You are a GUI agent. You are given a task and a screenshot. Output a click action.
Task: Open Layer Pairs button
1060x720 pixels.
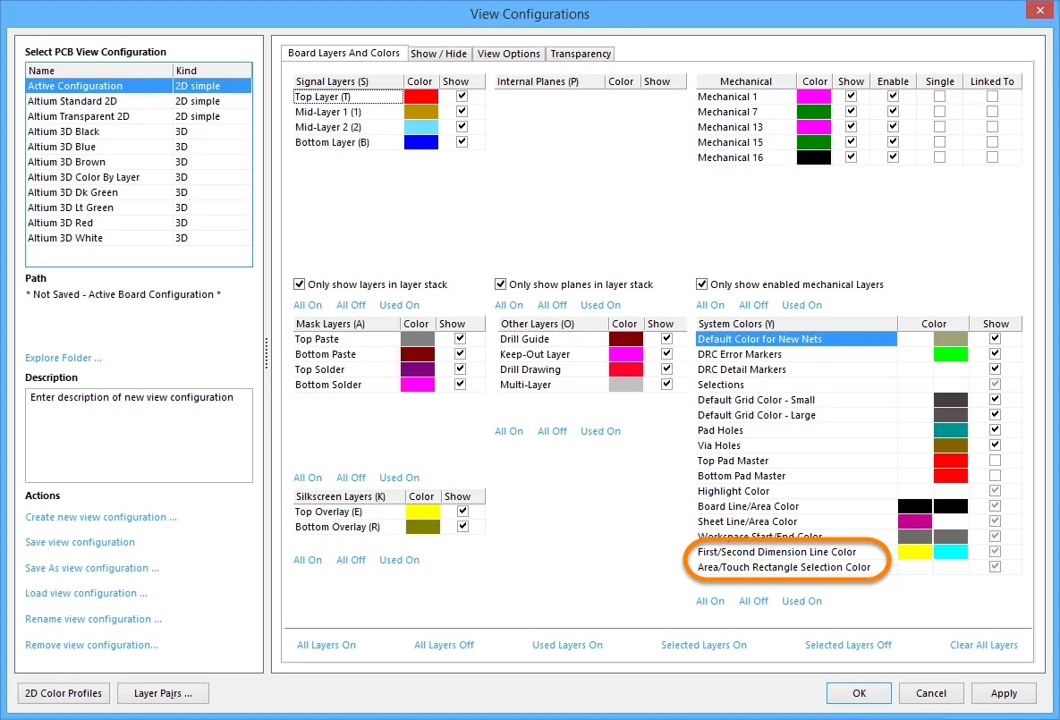163,693
